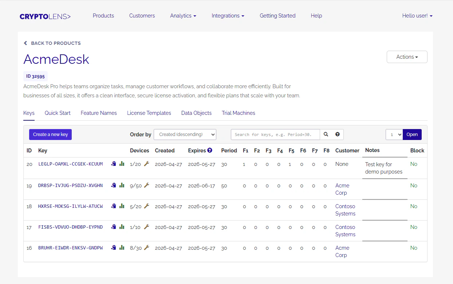This screenshot has width=453, height=284.
Task: Open the Hello user! account menu
Action: tap(417, 16)
